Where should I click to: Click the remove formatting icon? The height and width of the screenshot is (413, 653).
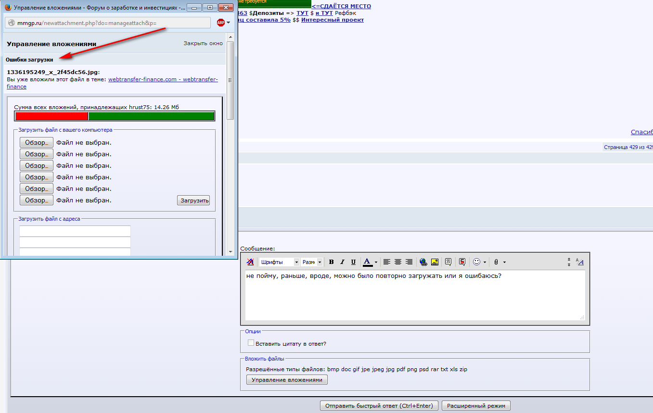[250, 262]
